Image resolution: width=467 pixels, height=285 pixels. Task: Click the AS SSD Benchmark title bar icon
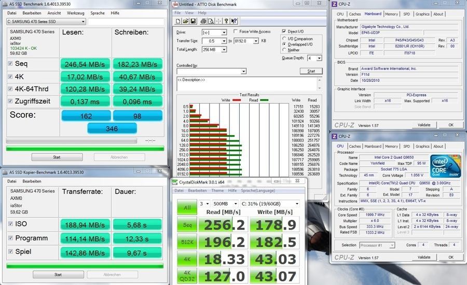5,4
